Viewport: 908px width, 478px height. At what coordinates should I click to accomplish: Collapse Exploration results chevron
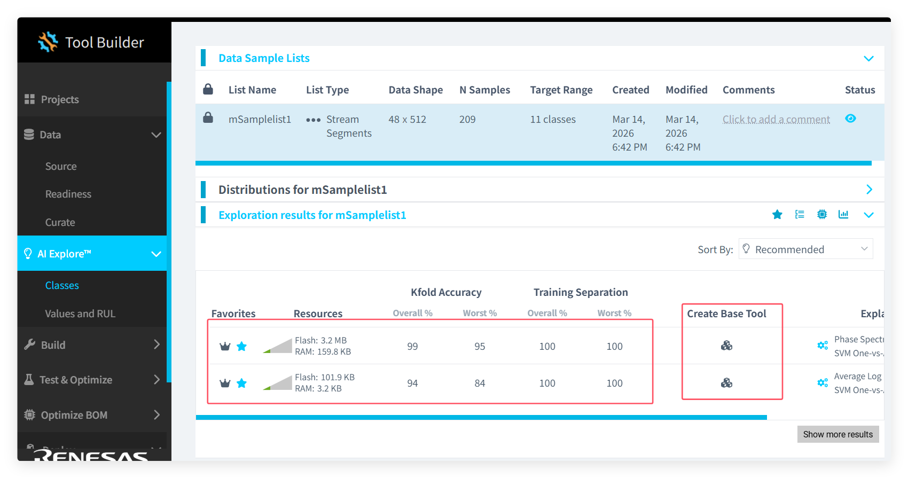pyautogui.click(x=868, y=215)
